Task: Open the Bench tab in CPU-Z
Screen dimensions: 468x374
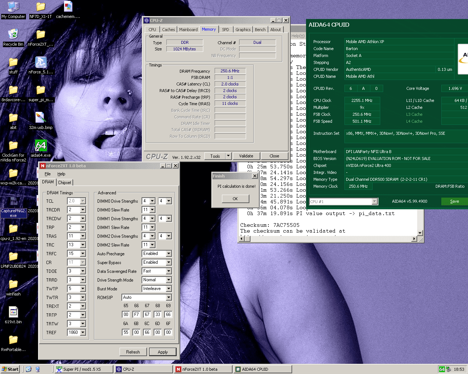Action: tap(260, 30)
